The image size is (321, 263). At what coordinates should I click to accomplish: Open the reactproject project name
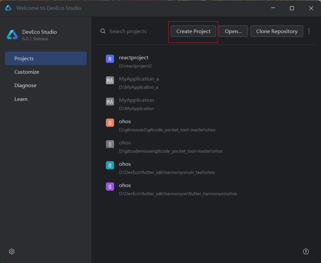[x=134, y=58]
